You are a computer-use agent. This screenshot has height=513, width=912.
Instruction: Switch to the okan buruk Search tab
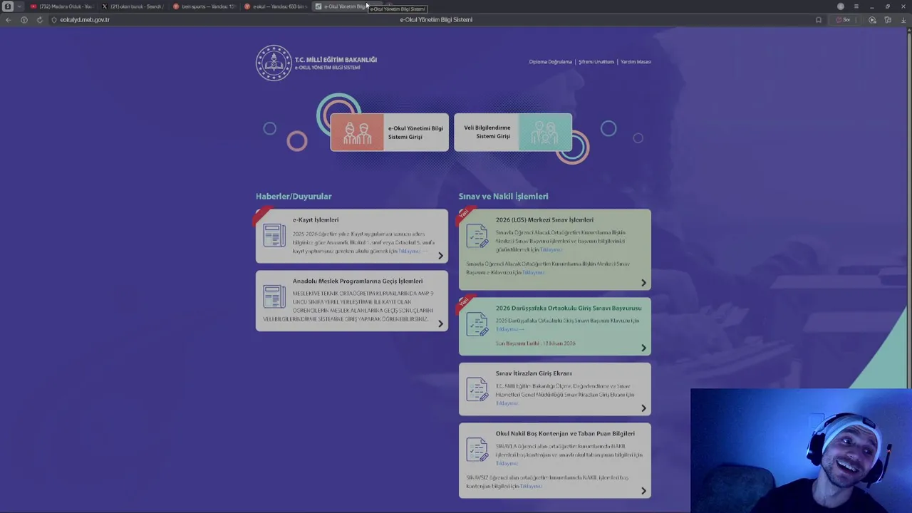[133, 6]
